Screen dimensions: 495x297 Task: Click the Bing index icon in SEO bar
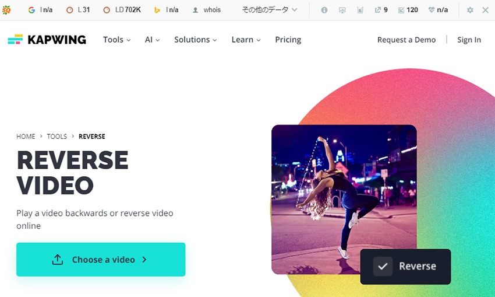(157, 10)
